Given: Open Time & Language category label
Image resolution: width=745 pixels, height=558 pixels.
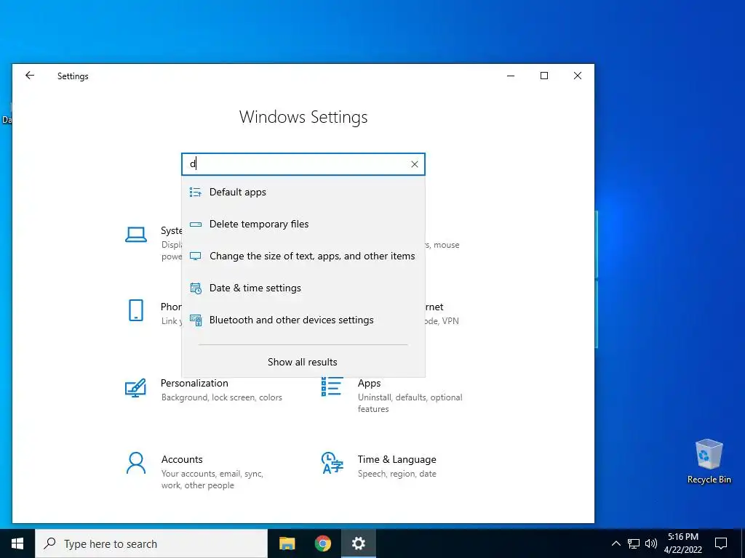Looking at the screenshot, I should 397,459.
